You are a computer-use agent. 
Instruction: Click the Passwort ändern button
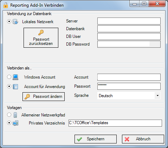coord(44,96)
